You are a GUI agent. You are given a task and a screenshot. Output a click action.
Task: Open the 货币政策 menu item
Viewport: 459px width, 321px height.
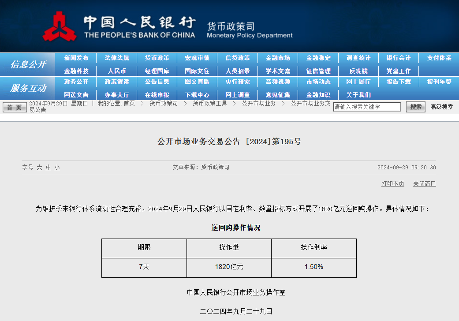point(157,58)
